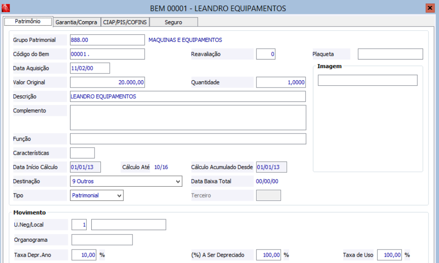
Task: Click the Descrição field
Action: (x=188, y=97)
